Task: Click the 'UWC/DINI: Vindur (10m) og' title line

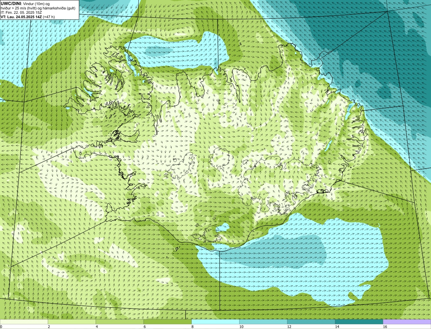Action: [x=25, y=3]
